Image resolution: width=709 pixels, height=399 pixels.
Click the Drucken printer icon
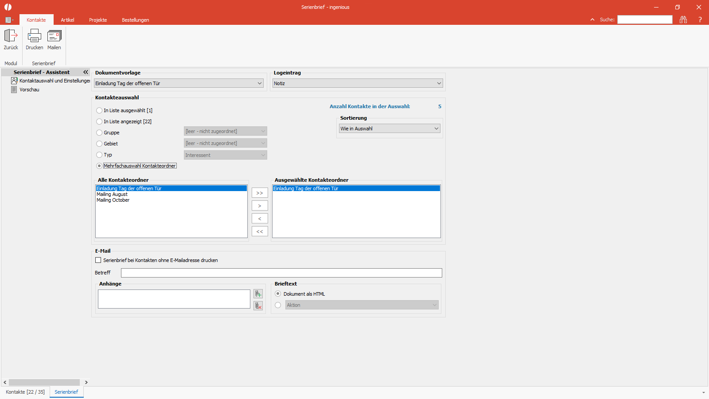pyautogui.click(x=34, y=35)
